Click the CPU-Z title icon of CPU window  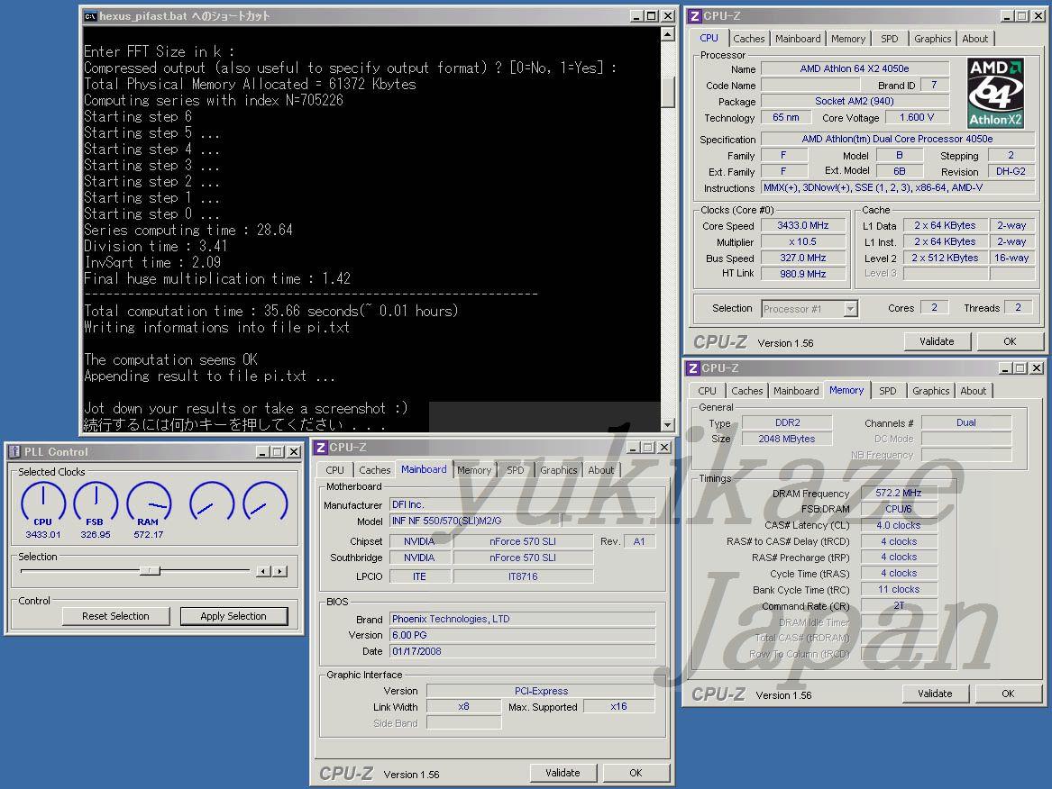(695, 16)
